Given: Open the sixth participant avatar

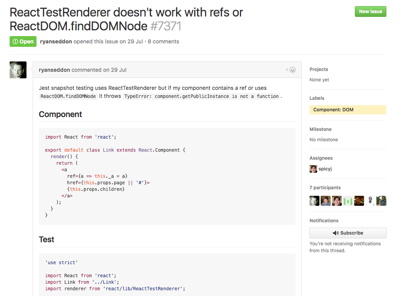Looking at the screenshot, I should pos(370,201).
